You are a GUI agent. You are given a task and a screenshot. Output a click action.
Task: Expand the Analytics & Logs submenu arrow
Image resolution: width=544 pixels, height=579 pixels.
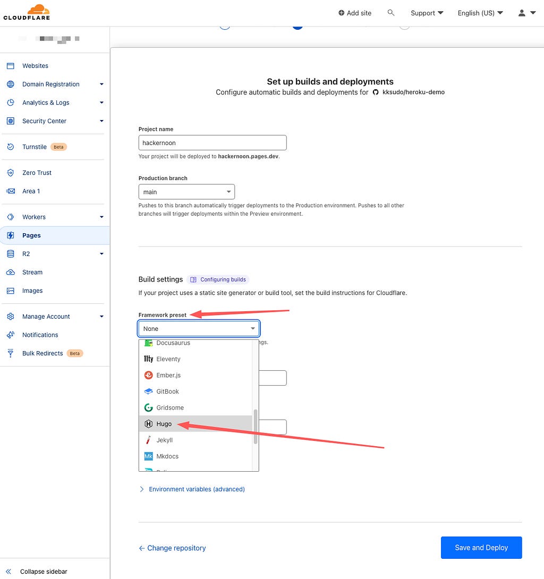click(101, 103)
